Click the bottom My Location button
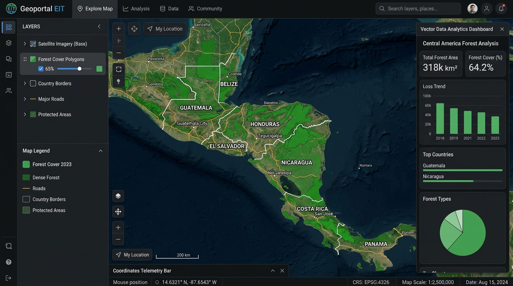This screenshot has height=286, width=513. click(132, 255)
